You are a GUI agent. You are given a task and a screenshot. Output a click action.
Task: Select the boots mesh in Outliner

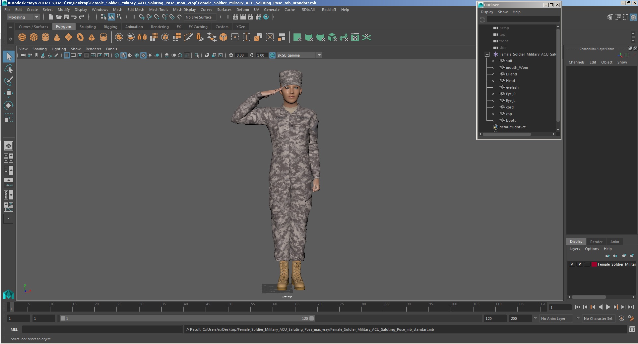(511, 120)
